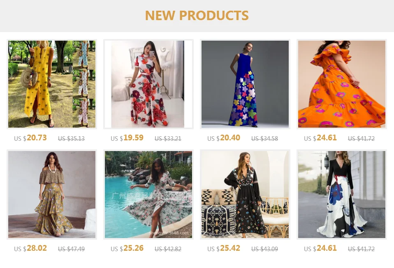Click the US $20.73 price
The image size is (394, 268).
[x=30, y=138]
